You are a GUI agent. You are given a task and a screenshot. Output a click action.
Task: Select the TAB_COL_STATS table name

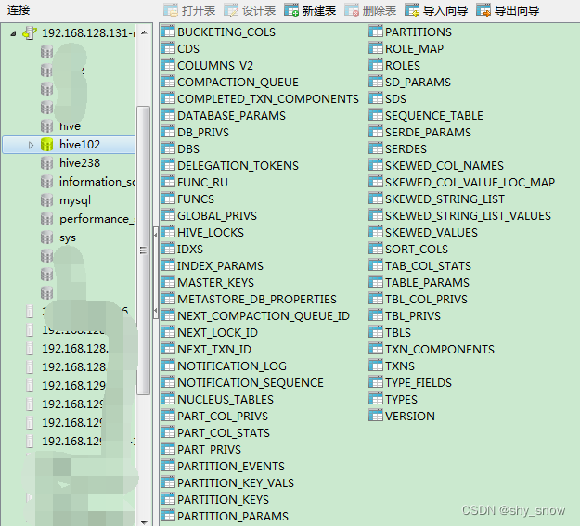coord(428,265)
